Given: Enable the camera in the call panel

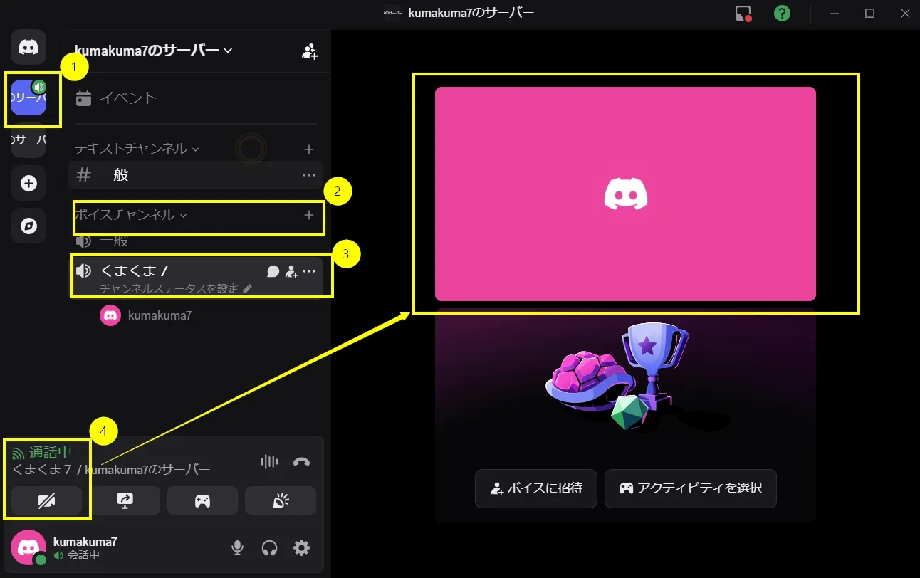Looking at the screenshot, I should pyautogui.click(x=46, y=500).
